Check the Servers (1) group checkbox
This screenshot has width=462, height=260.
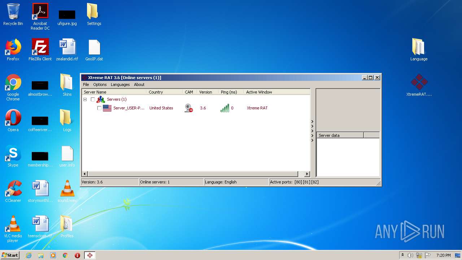coord(93,99)
